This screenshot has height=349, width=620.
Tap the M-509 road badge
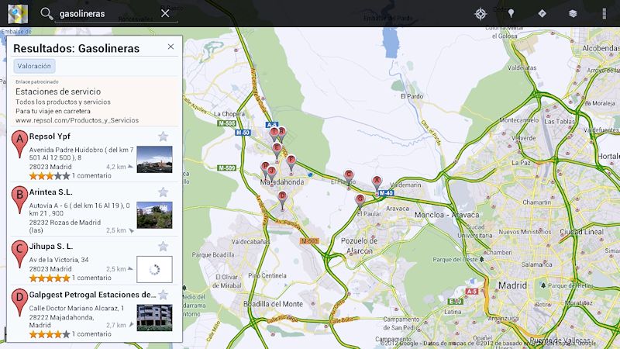(227, 168)
